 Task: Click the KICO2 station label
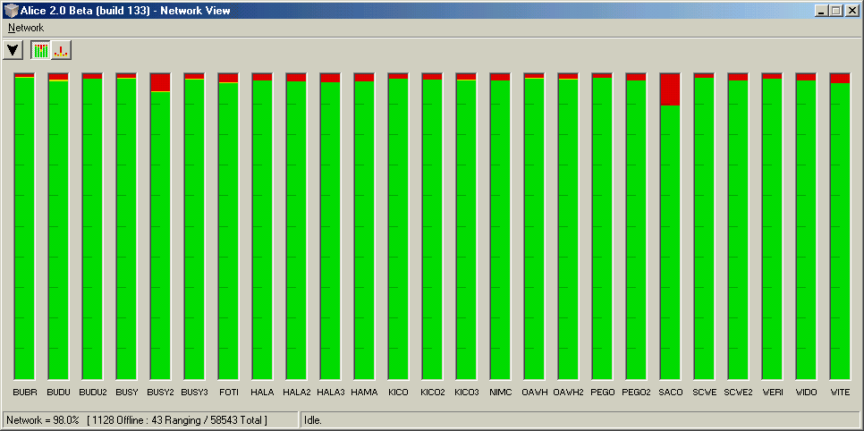click(x=432, y=393)
